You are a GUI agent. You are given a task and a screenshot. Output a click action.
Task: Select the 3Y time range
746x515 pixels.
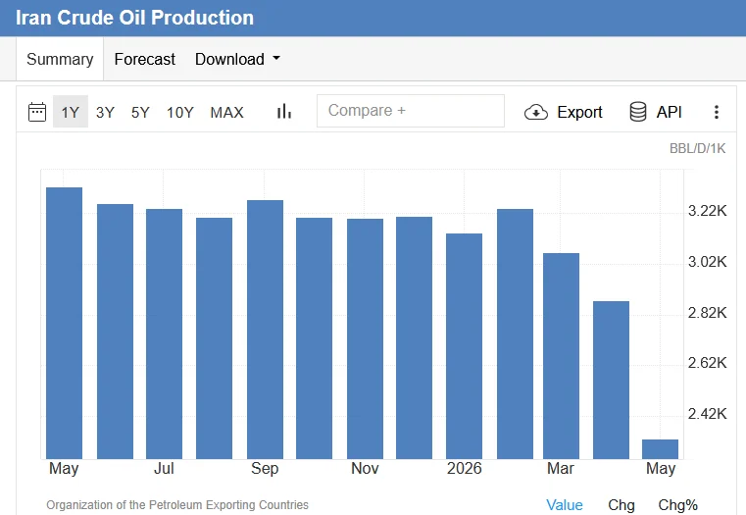(x=105, y=113)
